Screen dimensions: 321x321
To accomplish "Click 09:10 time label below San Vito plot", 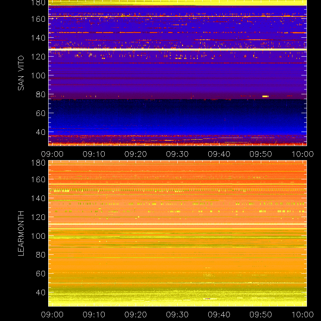I will [94, 154].
